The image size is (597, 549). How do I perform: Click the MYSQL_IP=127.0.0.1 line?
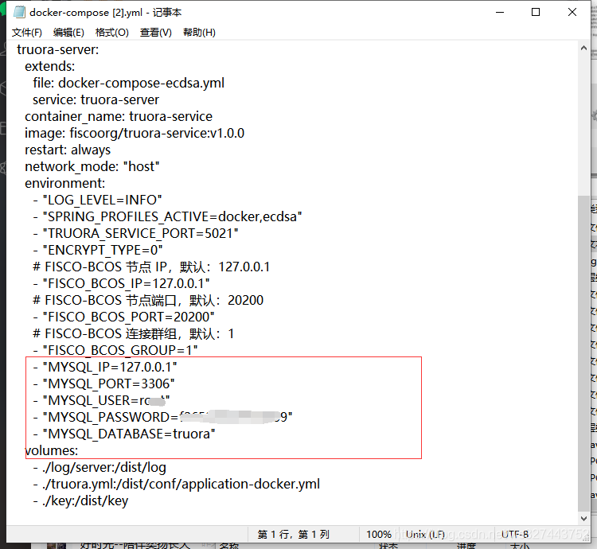(x=105, y=368)
